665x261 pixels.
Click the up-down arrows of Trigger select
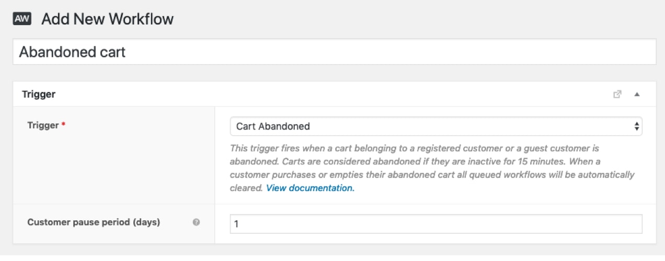point(636,126)
